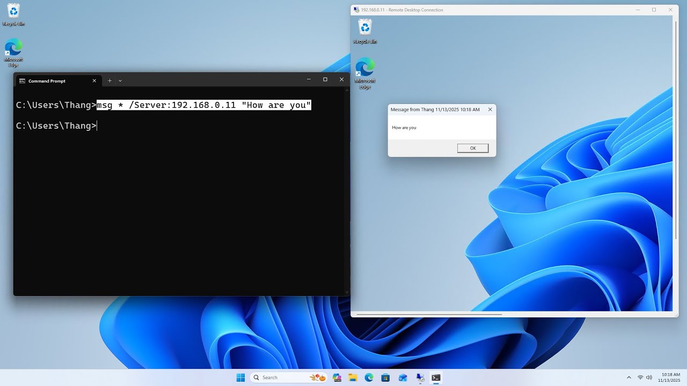Open File Explorer from the taskbar
Screen dimensions: 687x386
point(353,377)
